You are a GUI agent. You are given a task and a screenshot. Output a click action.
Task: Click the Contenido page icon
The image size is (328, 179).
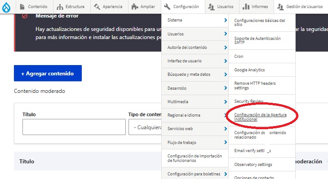(22, 7)
